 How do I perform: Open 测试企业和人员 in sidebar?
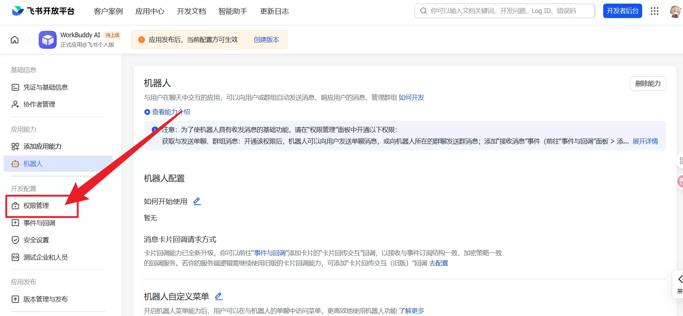tap(58, 257)
